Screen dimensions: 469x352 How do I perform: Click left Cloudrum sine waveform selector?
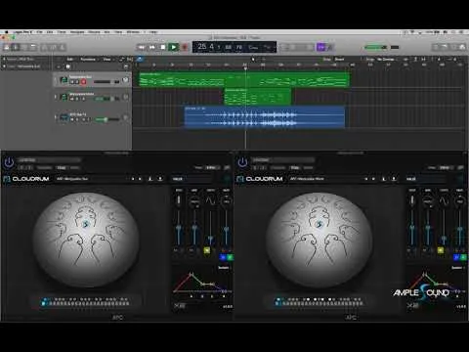click(210, 200)
